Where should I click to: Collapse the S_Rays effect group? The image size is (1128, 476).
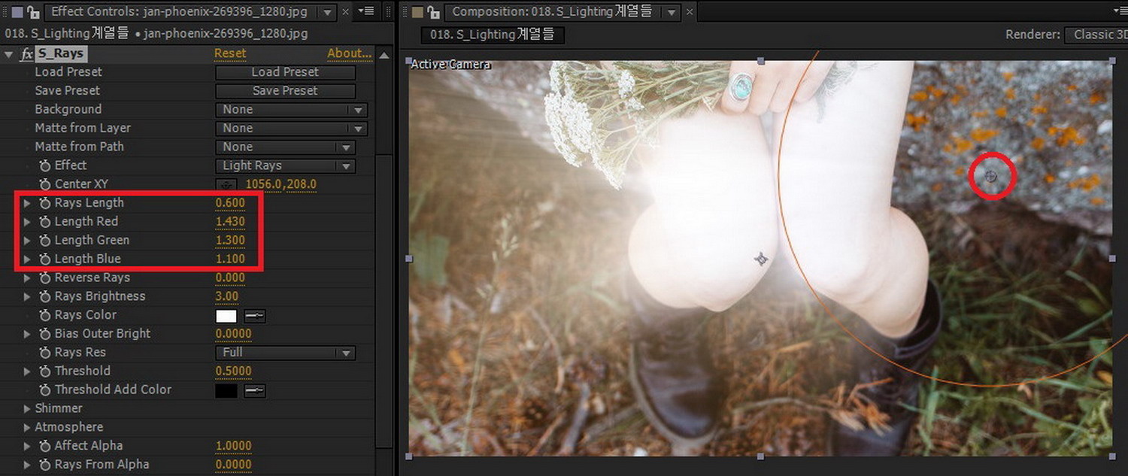tap(9, 54)
